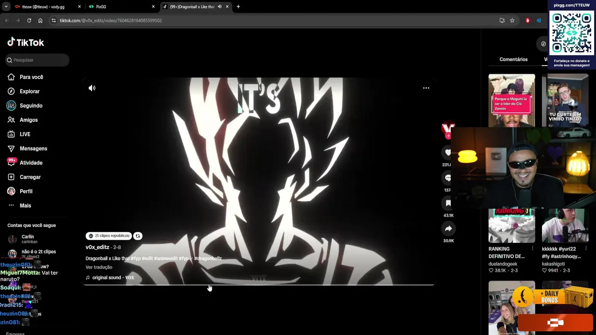Open the tab search dropdown arrow
Screen dimensions: 596x335
click(x=6, y=7)
